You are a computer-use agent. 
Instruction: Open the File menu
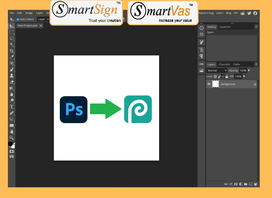coord(12,13)
